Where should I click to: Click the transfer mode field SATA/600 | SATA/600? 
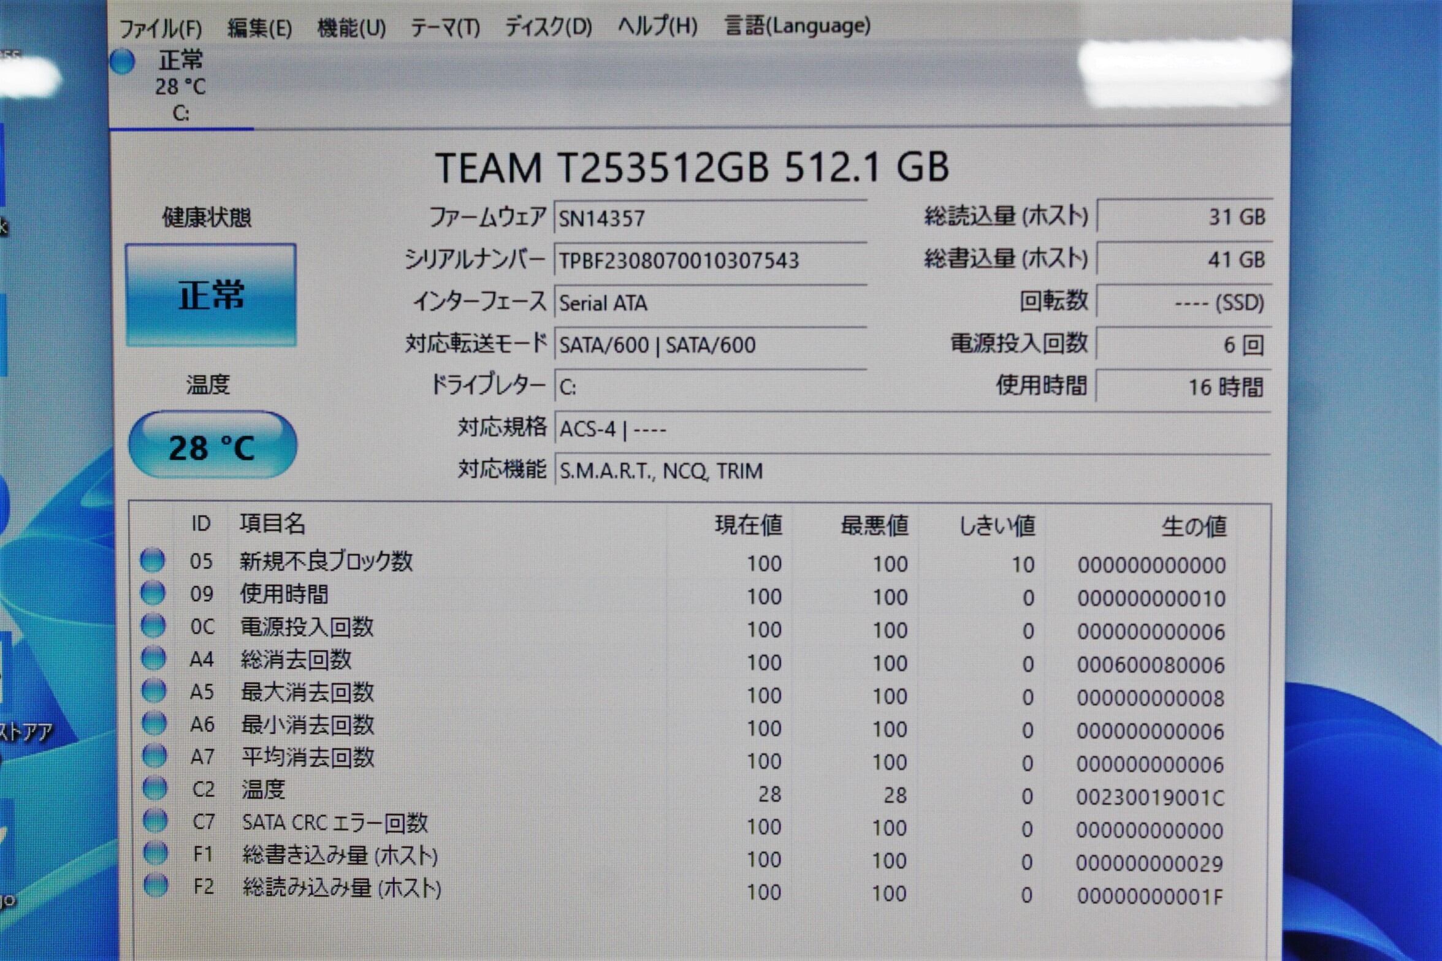click(710, 345)
